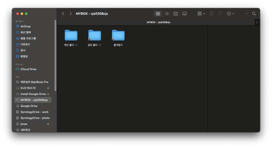This screenshot has width=272, height=148.
Task: Eject the jsnas server
Action: [x=48, y=124]
